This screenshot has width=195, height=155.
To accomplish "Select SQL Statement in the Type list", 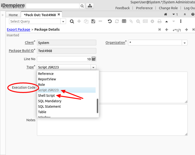I will point(49,106).
